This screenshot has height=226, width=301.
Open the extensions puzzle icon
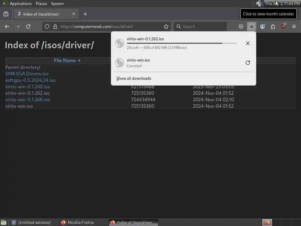point(273,26)
